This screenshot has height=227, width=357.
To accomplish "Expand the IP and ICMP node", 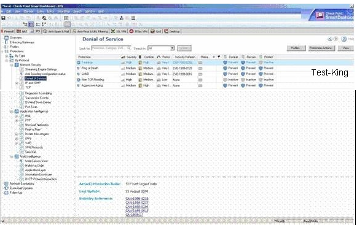I will (17, 83).
